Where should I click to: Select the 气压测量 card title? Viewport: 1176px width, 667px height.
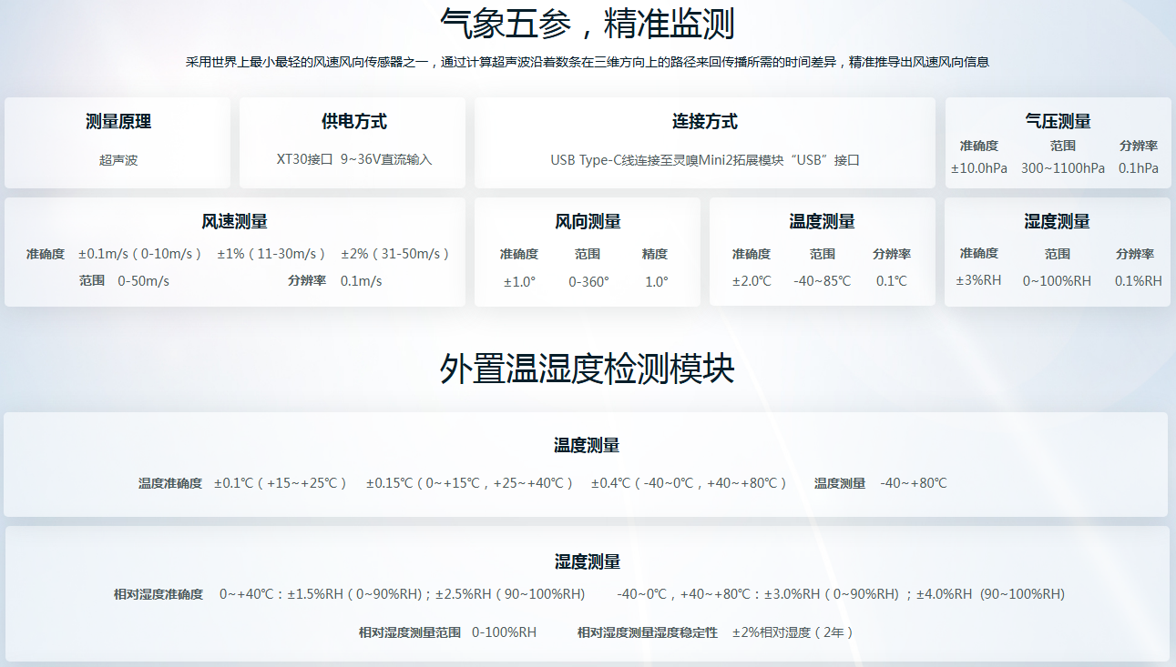point(1058,122)
